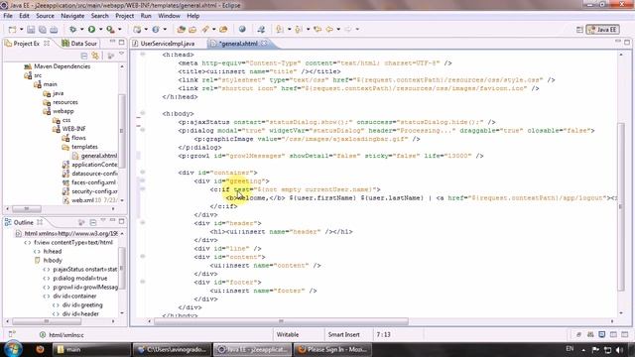Open the External Tools dropdown arrow
This screenshot has width=635, height=357.
click(119, 29)
